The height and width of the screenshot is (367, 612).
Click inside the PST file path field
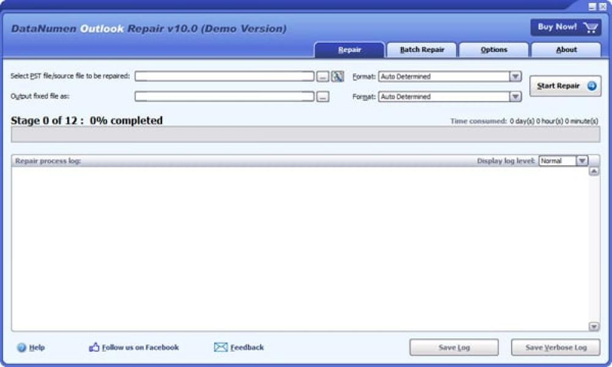click(x=226, y=76)
